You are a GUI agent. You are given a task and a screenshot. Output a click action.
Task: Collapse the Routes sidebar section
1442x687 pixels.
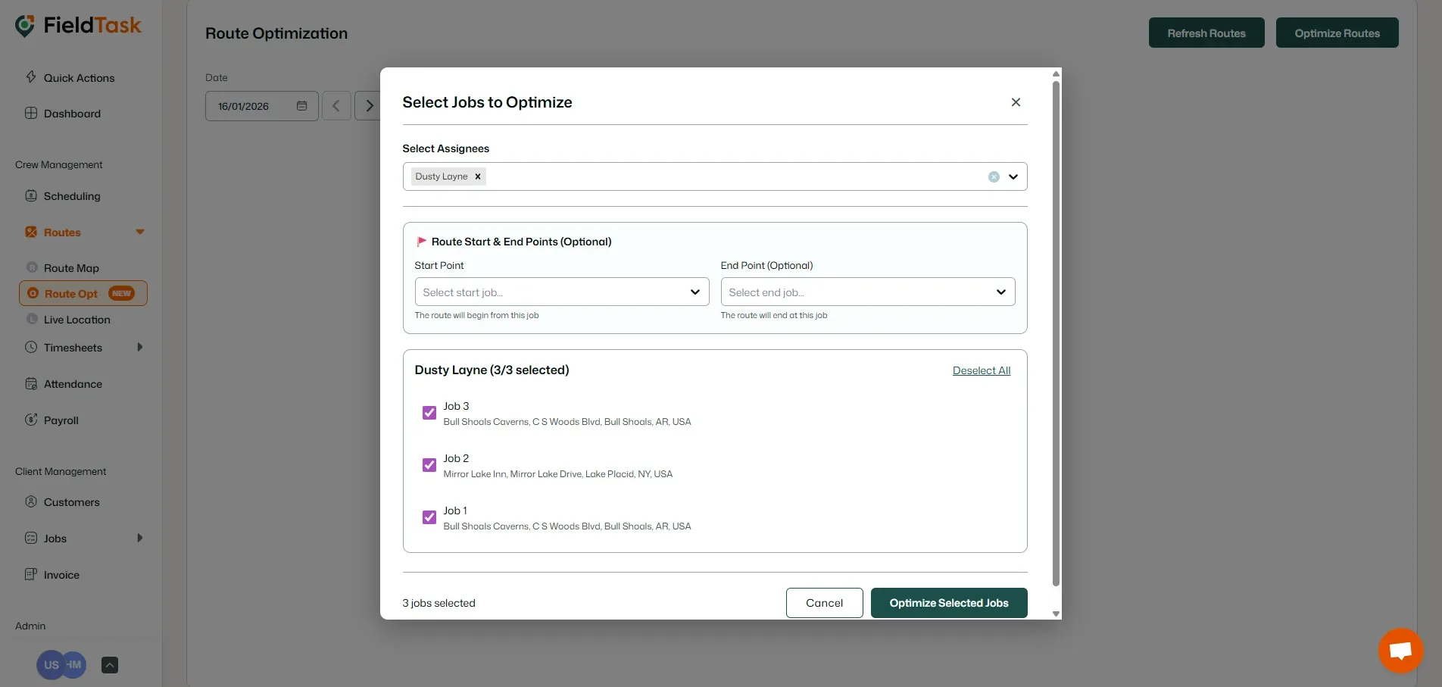[139, 232]
